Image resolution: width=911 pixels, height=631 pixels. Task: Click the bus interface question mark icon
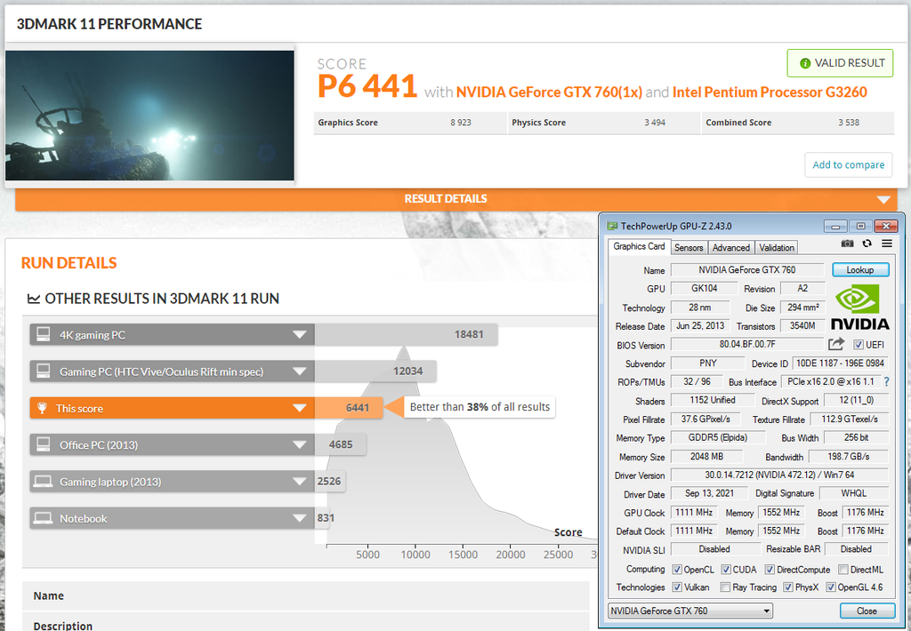(886, 382)
